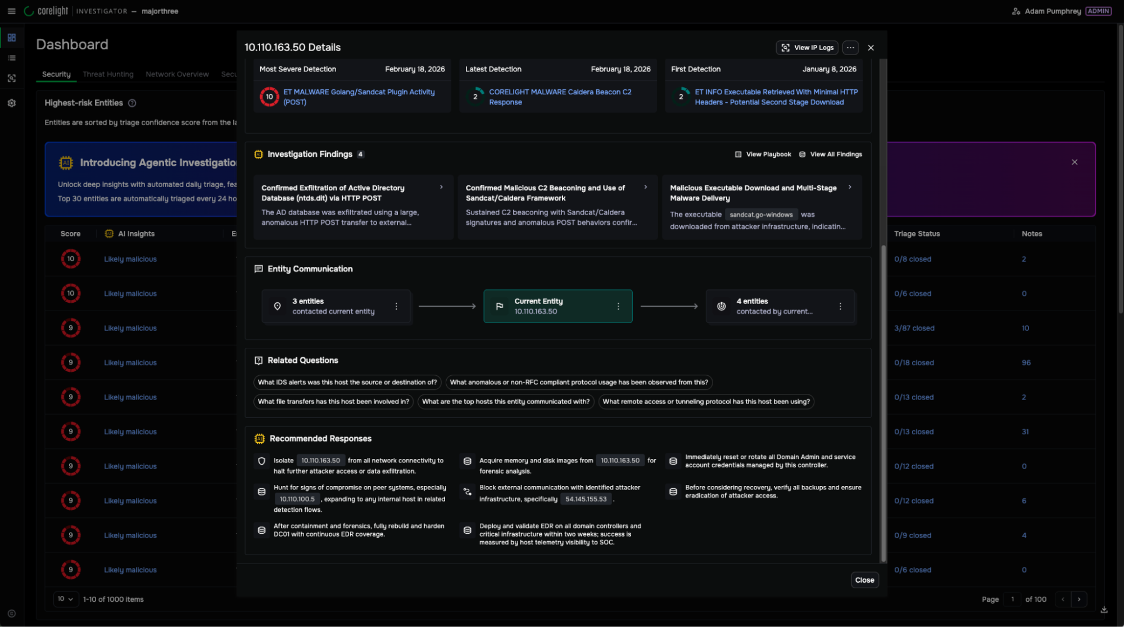The height and width of the screenshot is (627, 1124).
Task: Click the 3/87 closed triage status
Action: [914, 328]
